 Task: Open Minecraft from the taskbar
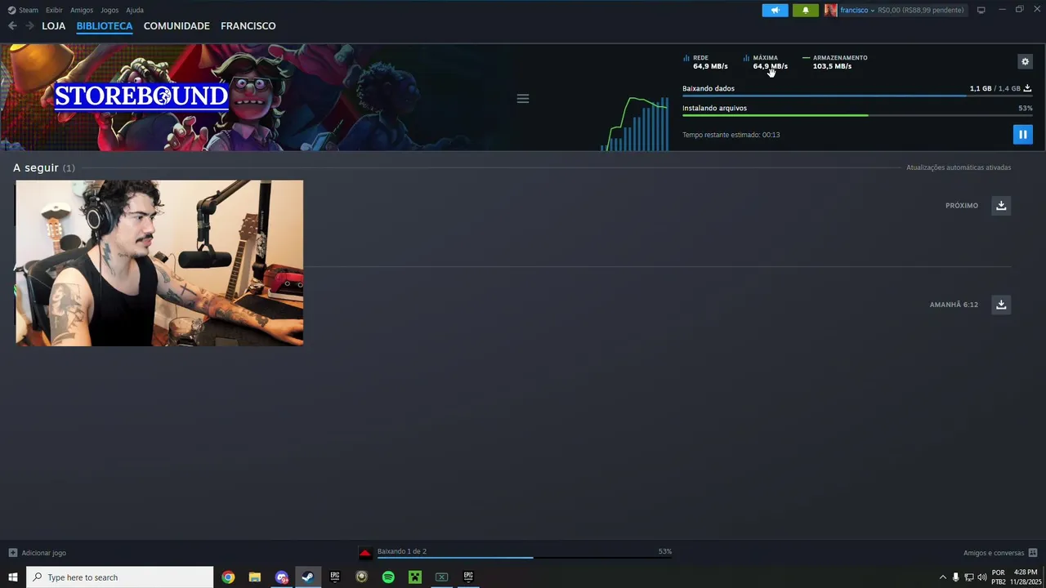pyautogui.click(x=415, y=577)
